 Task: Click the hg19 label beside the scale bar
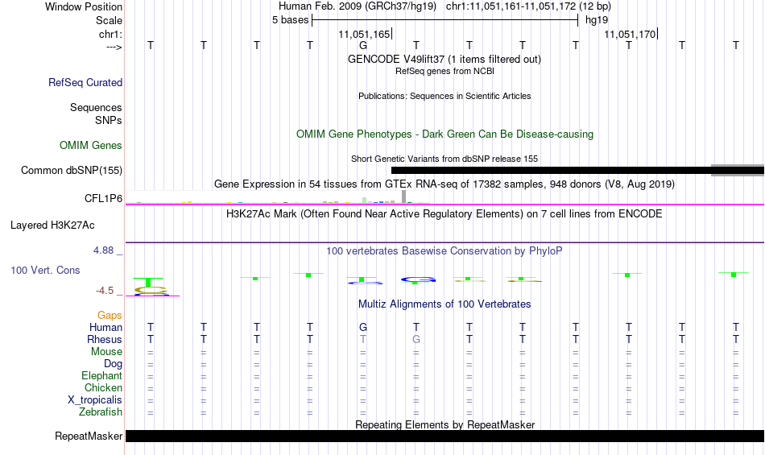coord(597,20)
